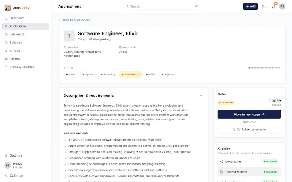Click the Telnyx T company logo
Screen dimensions: 292x182
pyautogui.click(x=69, y=36)
